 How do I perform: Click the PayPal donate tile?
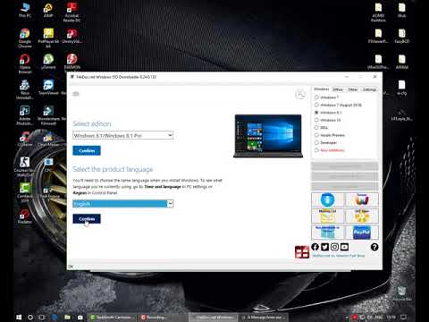[x=362, y=232]
